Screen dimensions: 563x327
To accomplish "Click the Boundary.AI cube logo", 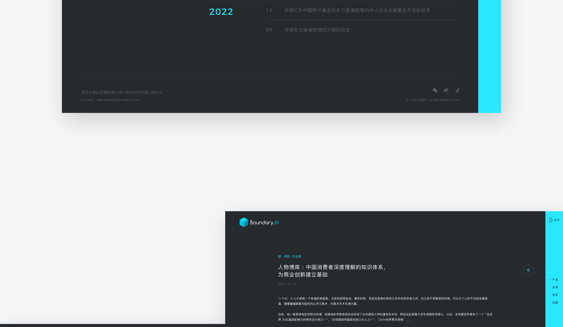I will click(x=244, y=222).
